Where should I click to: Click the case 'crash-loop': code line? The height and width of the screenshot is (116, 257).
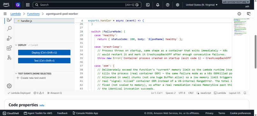(108, 47)
